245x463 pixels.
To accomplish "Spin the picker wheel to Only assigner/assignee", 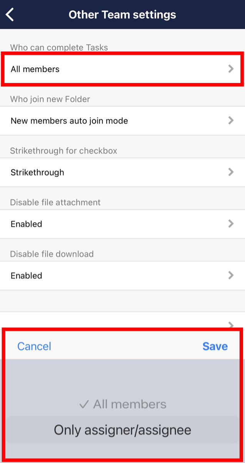I will click(122, 429).
